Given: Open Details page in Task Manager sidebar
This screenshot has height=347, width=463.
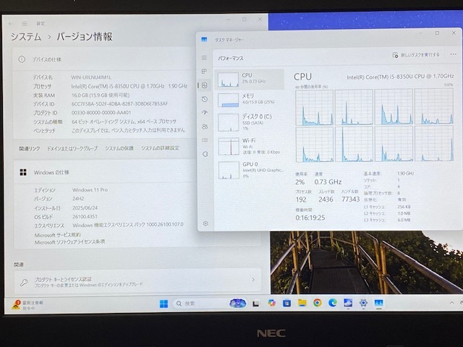Looking at the screenshot, I should click(x=205, y=140).
